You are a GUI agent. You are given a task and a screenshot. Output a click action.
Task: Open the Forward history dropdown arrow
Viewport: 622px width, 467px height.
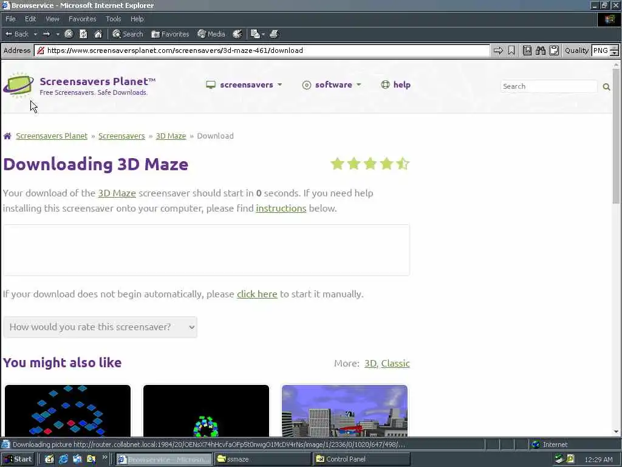coord(58,34)
